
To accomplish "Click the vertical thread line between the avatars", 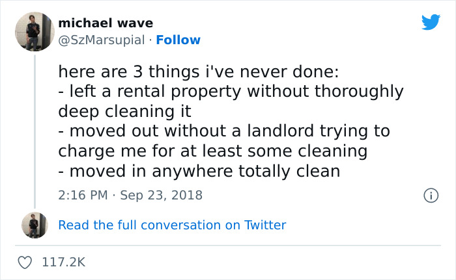I will [x=35, y=130].
